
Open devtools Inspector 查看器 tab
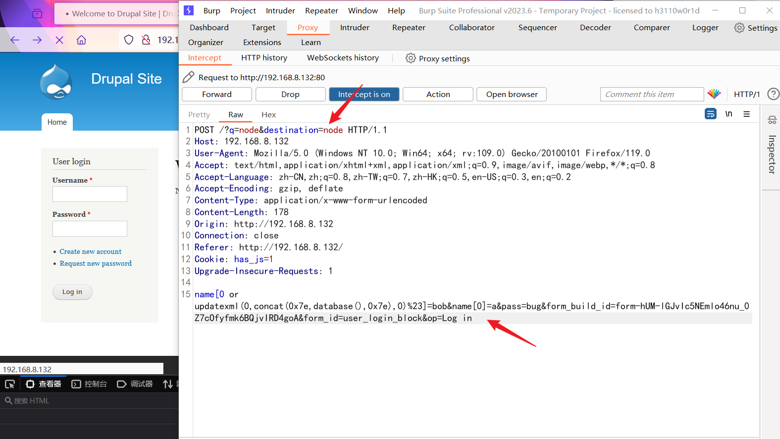click(x=44, y=384)
